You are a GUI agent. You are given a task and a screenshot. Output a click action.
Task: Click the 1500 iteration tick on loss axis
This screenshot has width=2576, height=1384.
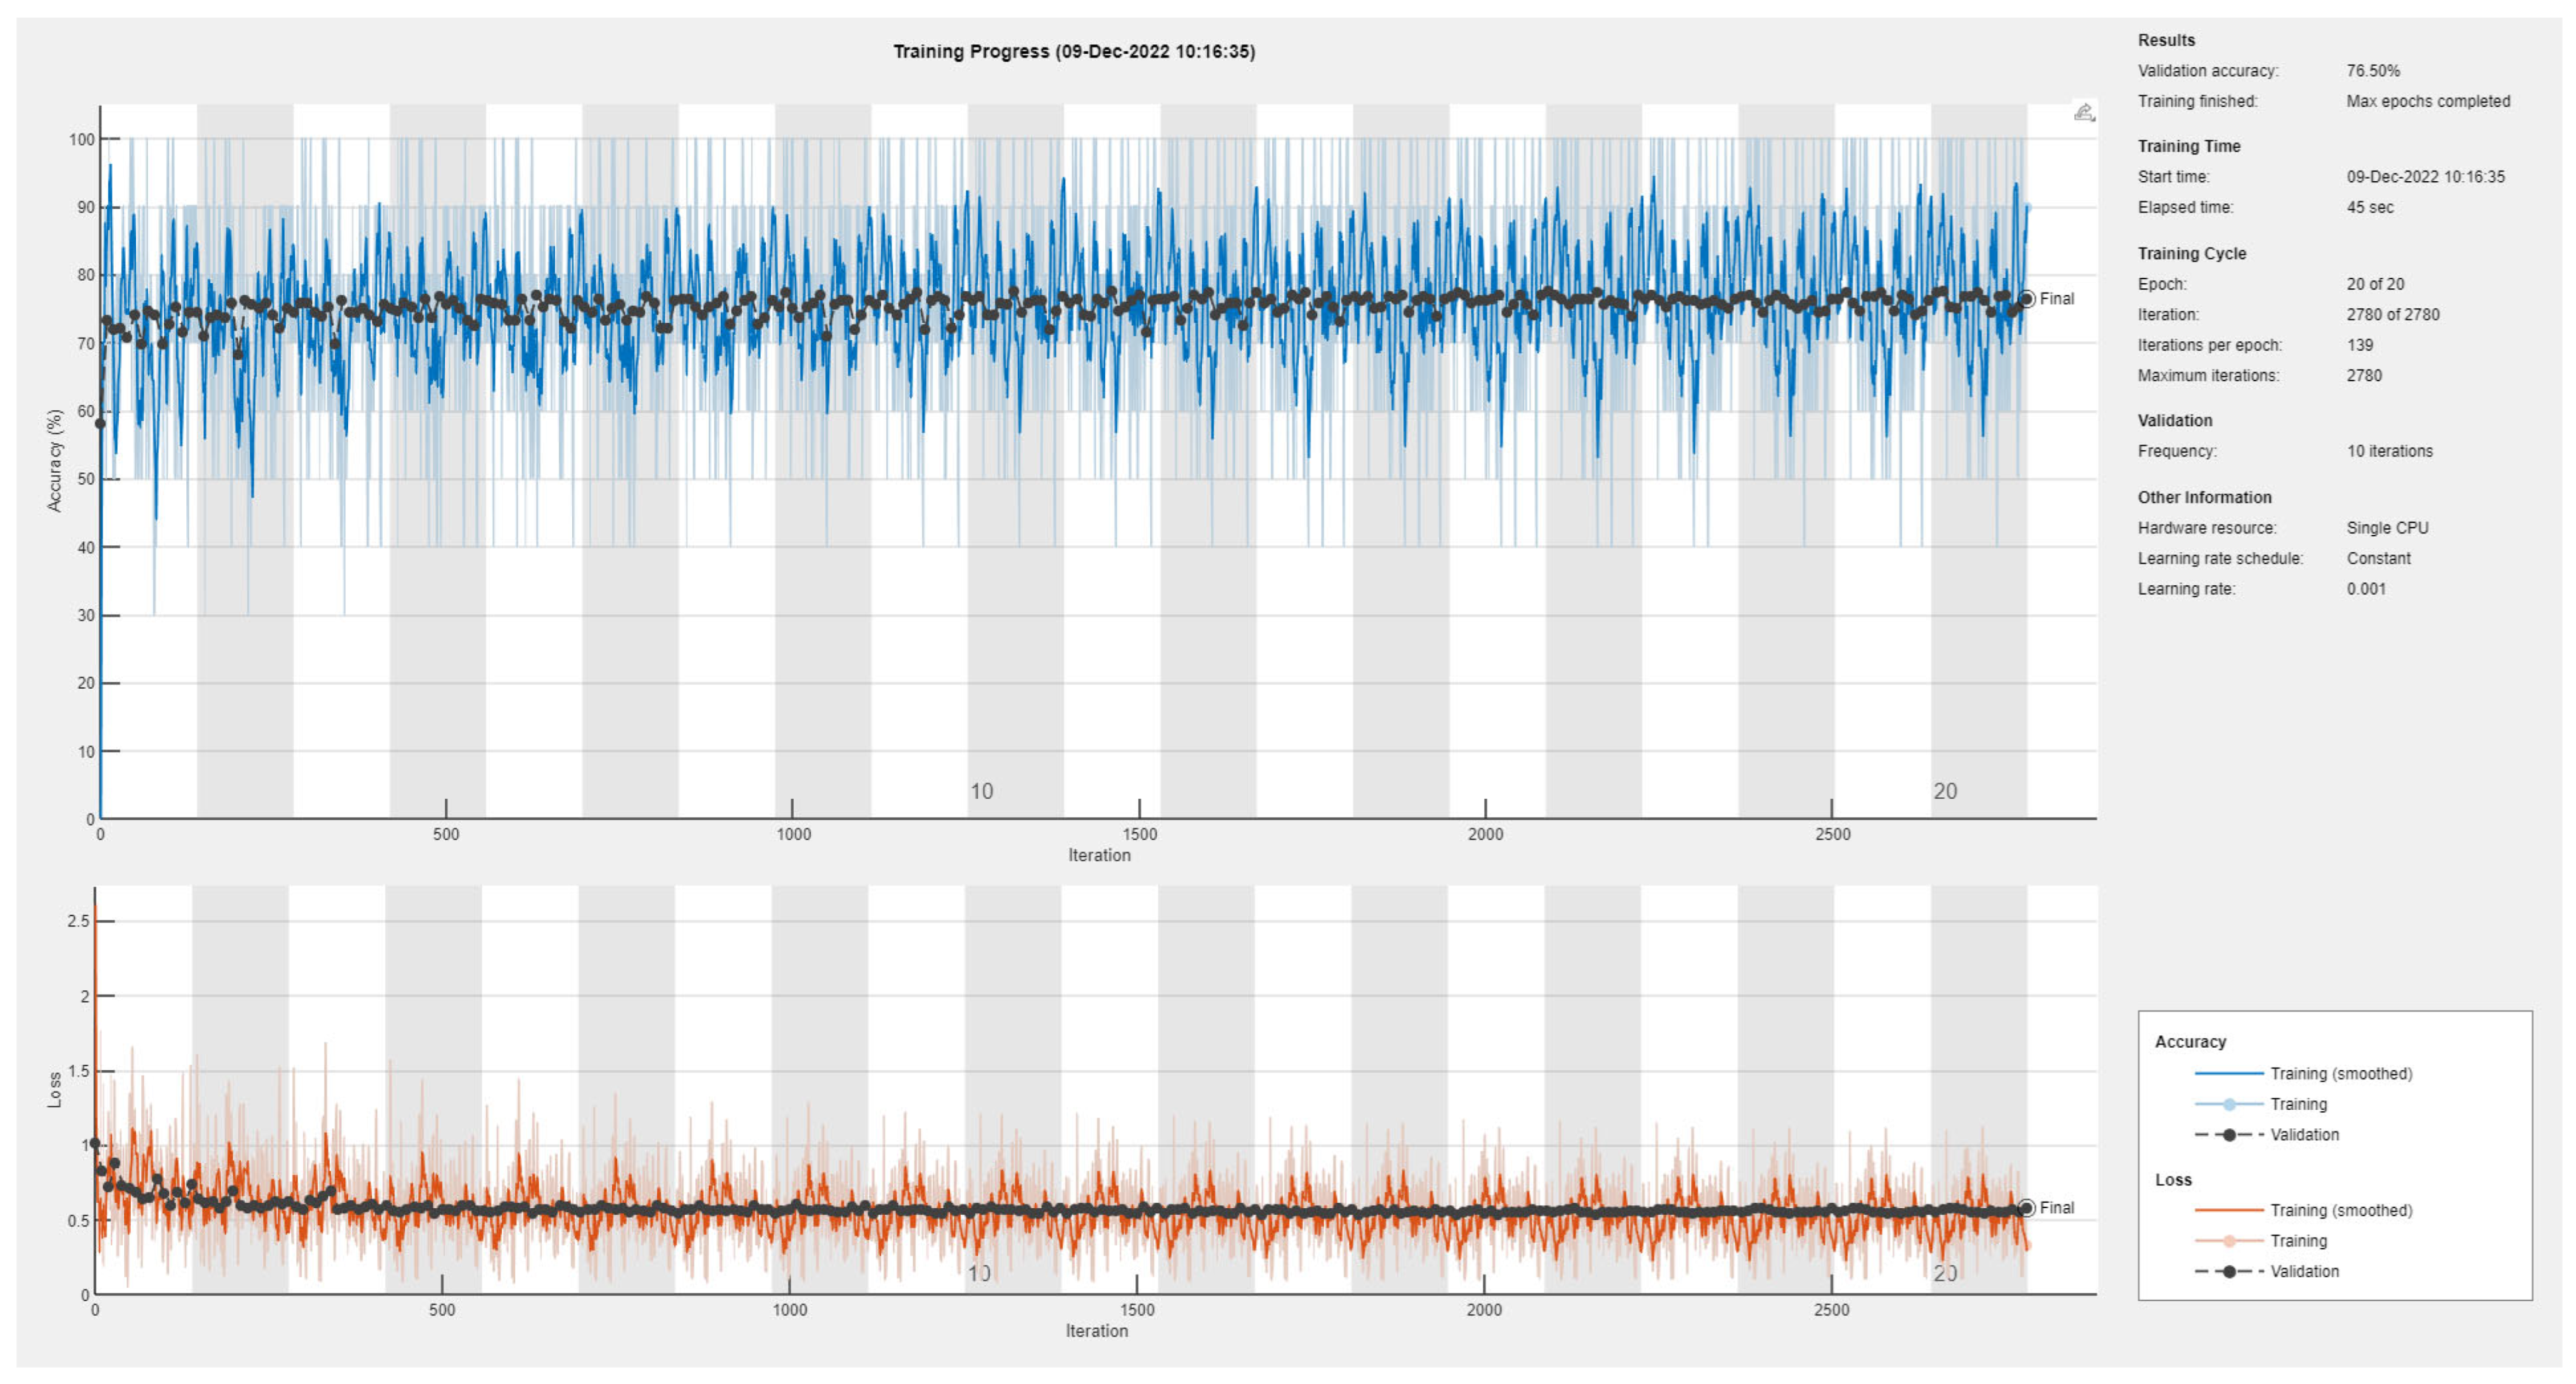1137,1310
